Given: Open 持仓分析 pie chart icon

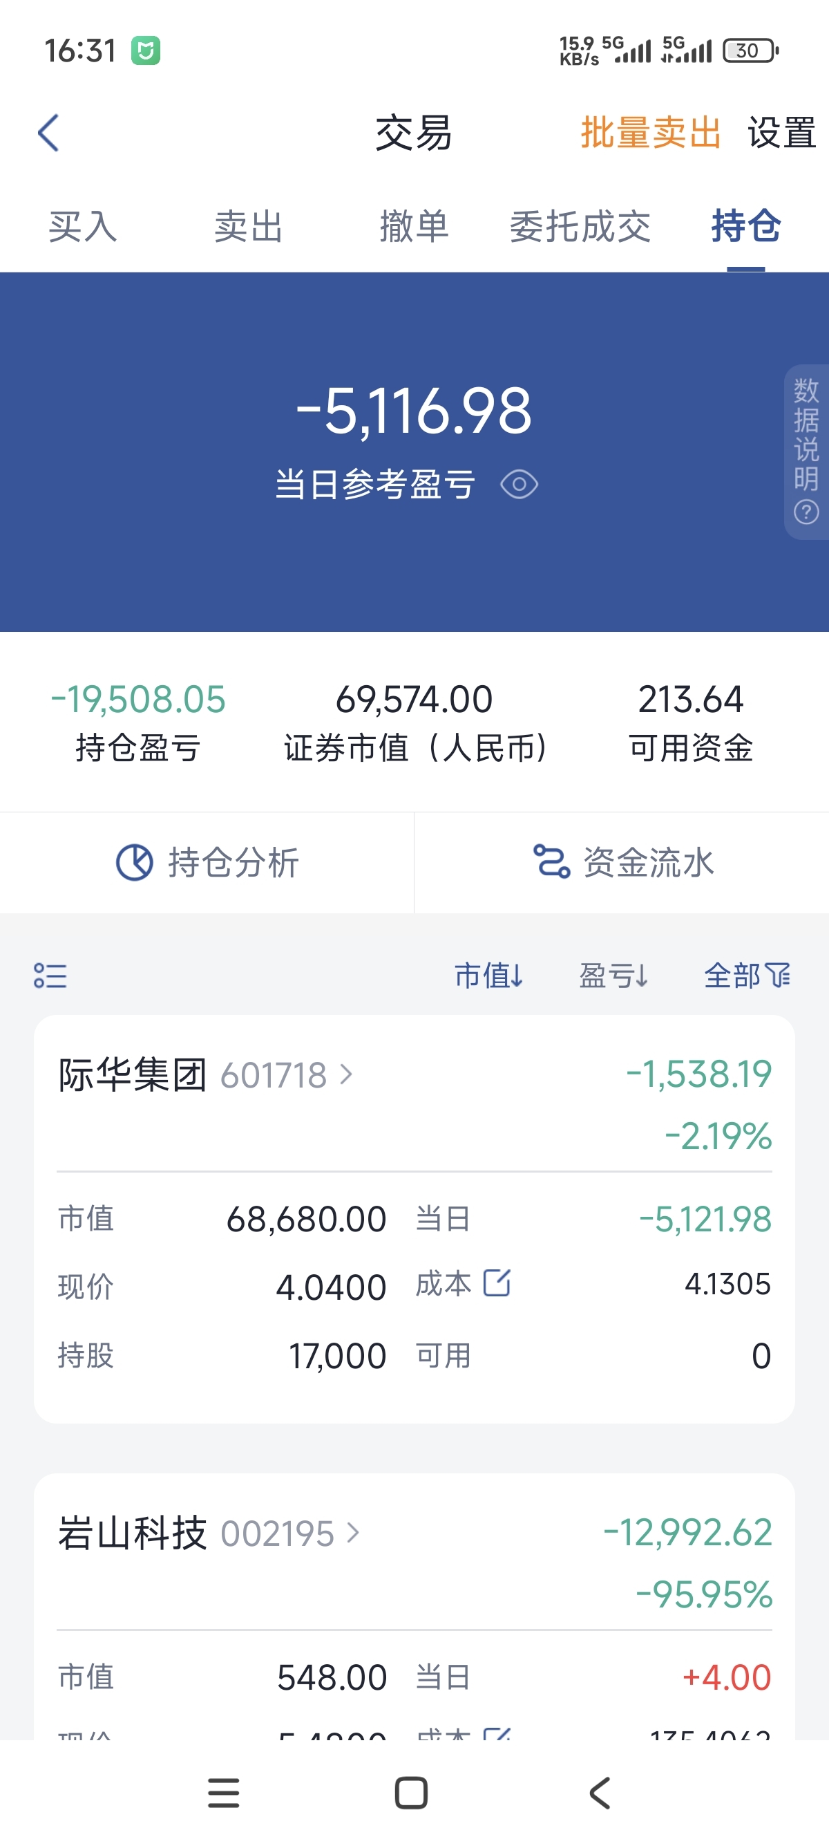Looking at the screenshot, I should coord(135,862).
